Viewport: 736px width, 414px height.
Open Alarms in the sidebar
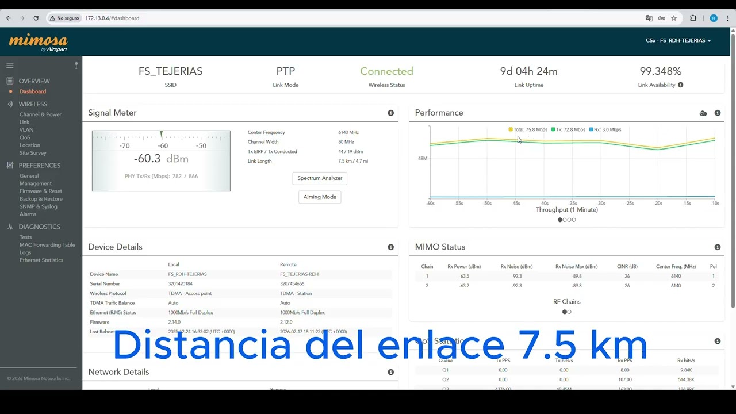click(x=28, y=214)
